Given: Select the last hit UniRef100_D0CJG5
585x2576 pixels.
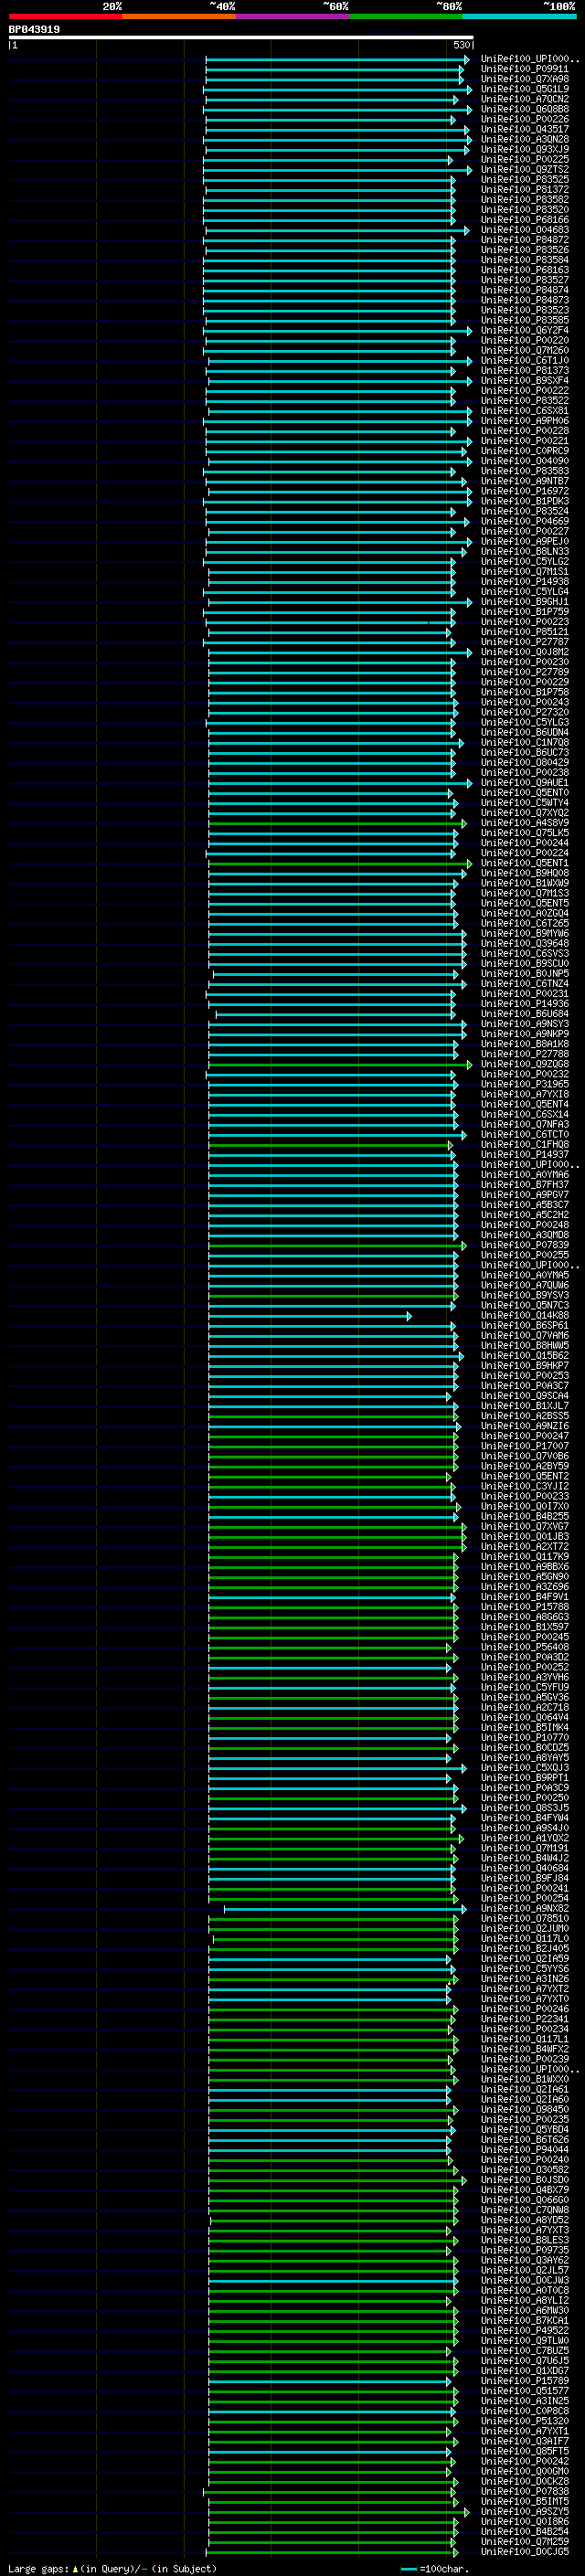Looking at the screenshot, I should (525, 2552).
